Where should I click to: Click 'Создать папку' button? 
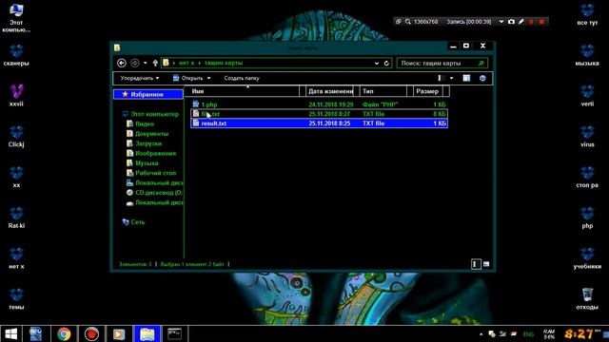tap(242, 78)
